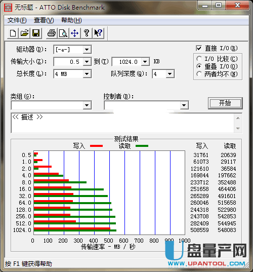Open the 查看(V) menu
253x272 pixels.
pyautogui.click(x=44, y=20)
